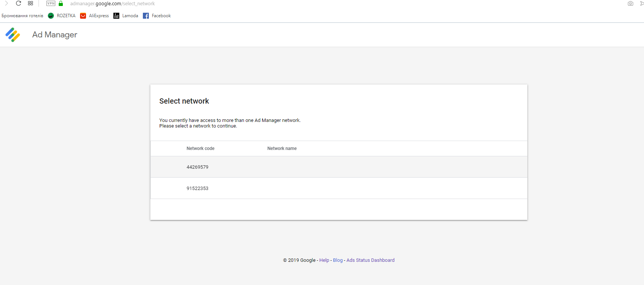644x285 pixels.
Task: Click the Network code column header
Action: pos(200,148)
